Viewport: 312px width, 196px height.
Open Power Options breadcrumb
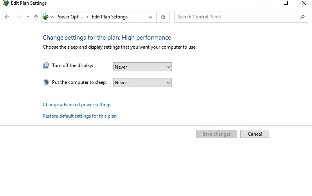click(69, 17)
